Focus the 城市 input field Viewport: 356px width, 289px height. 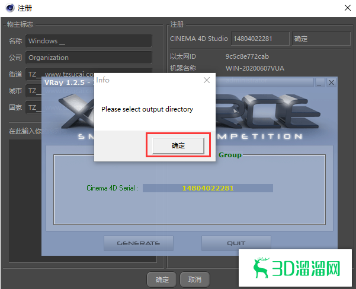33,91
